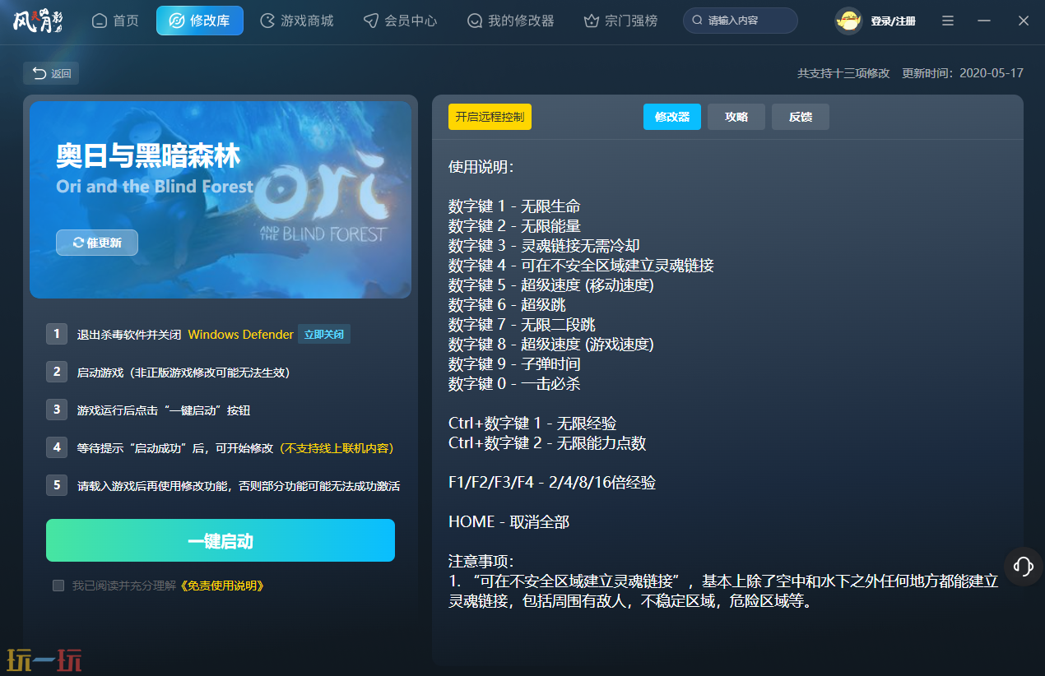
Task: Select the 修改库 tab
Action: pyautogui.click(x=200, y=21)
